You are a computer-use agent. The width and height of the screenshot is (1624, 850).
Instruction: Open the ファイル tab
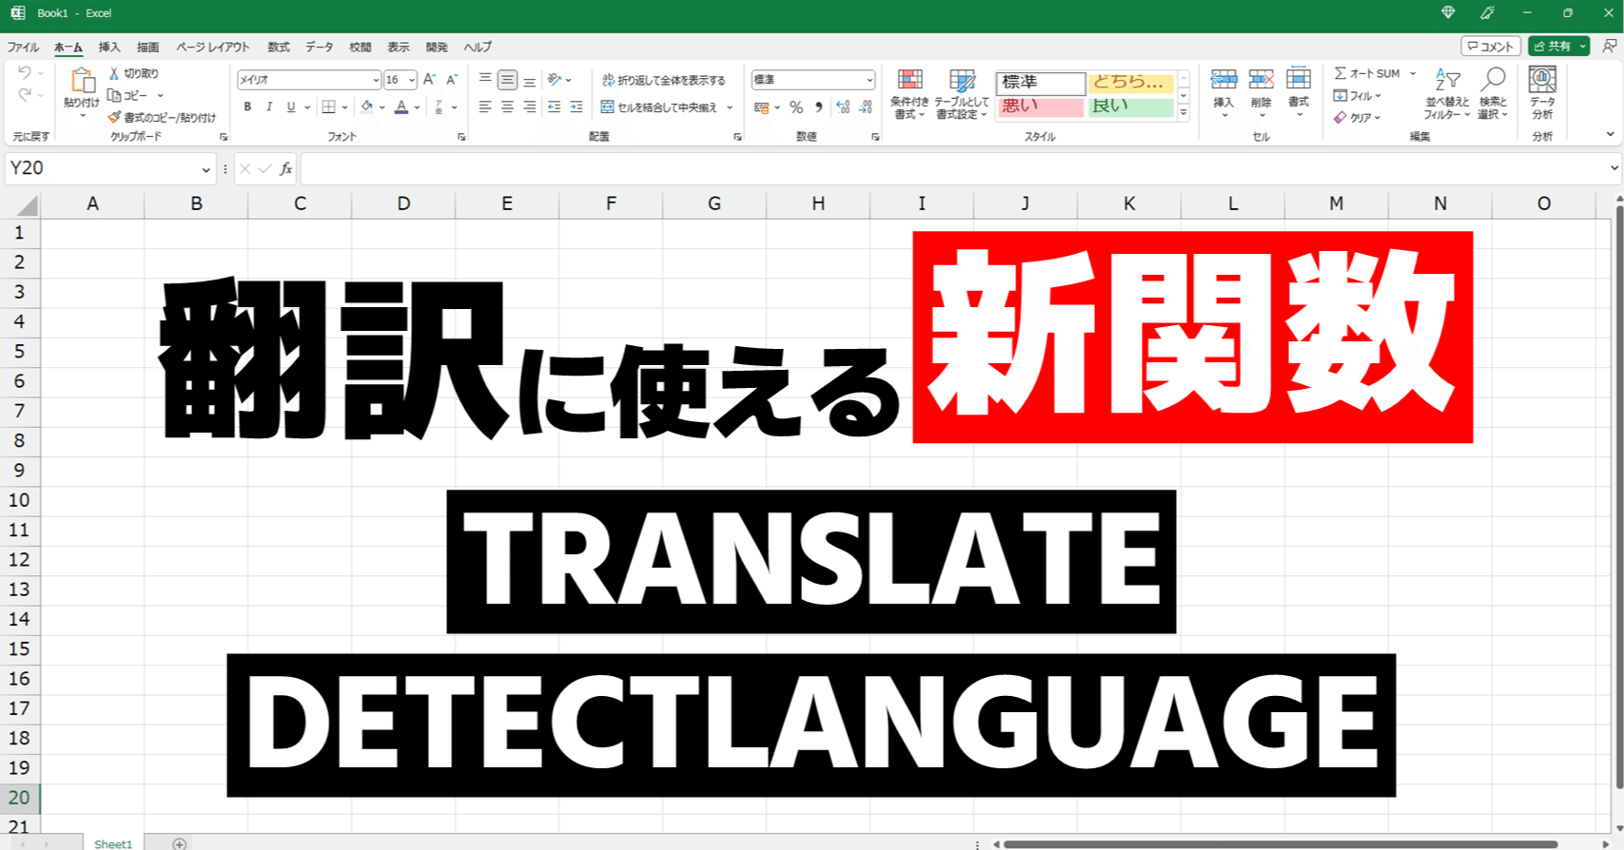(24, 47)
